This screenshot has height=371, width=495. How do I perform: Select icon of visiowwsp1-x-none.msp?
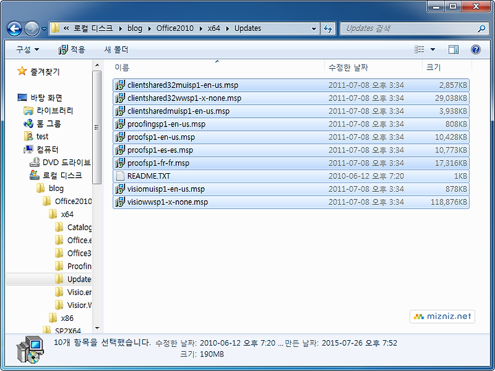pyautogui.click(x=120, y=202)
